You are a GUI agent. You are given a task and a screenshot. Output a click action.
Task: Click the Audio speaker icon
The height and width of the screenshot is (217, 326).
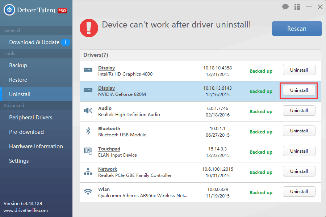(x=88, y=110)
